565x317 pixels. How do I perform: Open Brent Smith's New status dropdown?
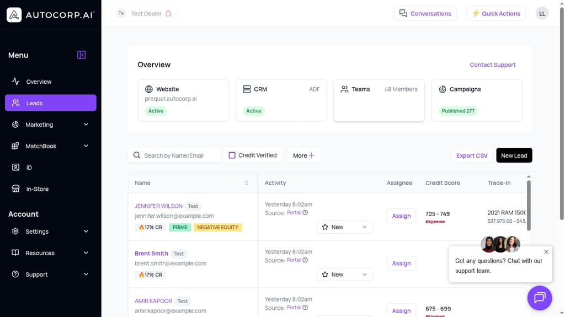[x=345, y=275]
